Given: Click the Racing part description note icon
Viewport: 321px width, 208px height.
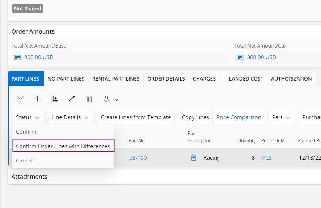Looking at the screenshot, I should 194,157.
